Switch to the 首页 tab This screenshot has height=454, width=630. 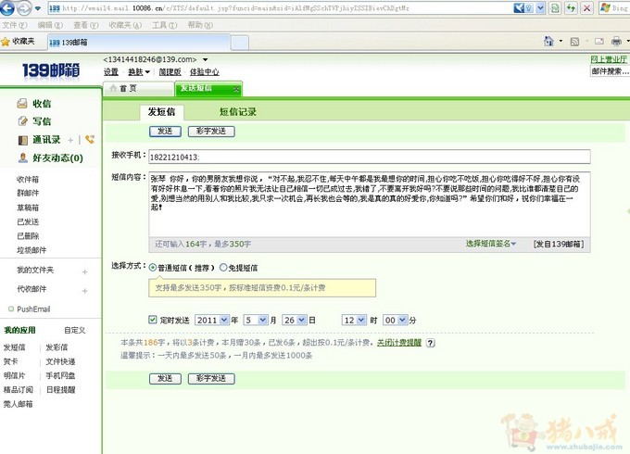139,88
